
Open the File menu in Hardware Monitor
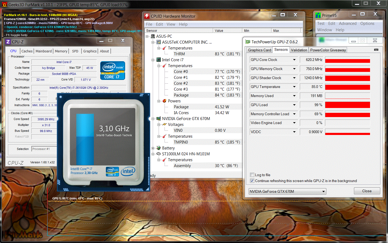click(x=149, y=24)
